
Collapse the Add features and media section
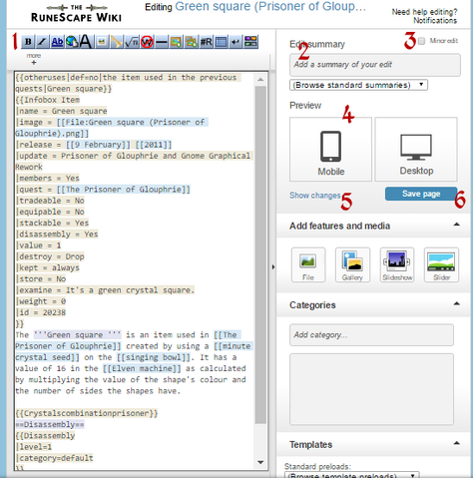(x=457, y=225)
